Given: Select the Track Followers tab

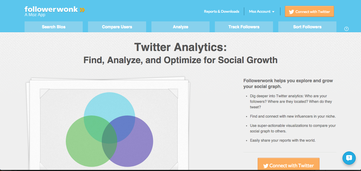Looking at the screenshot, I should click(x=244, y=27).
